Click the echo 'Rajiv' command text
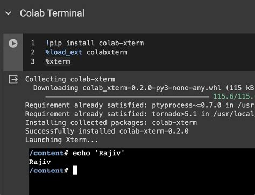This screenshot has height=195, width=255. tap(98, 153)
